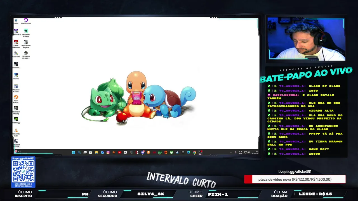The image size is (358, 201).
Task: Open YouTube from the taskbar
Action: (119, 152)
